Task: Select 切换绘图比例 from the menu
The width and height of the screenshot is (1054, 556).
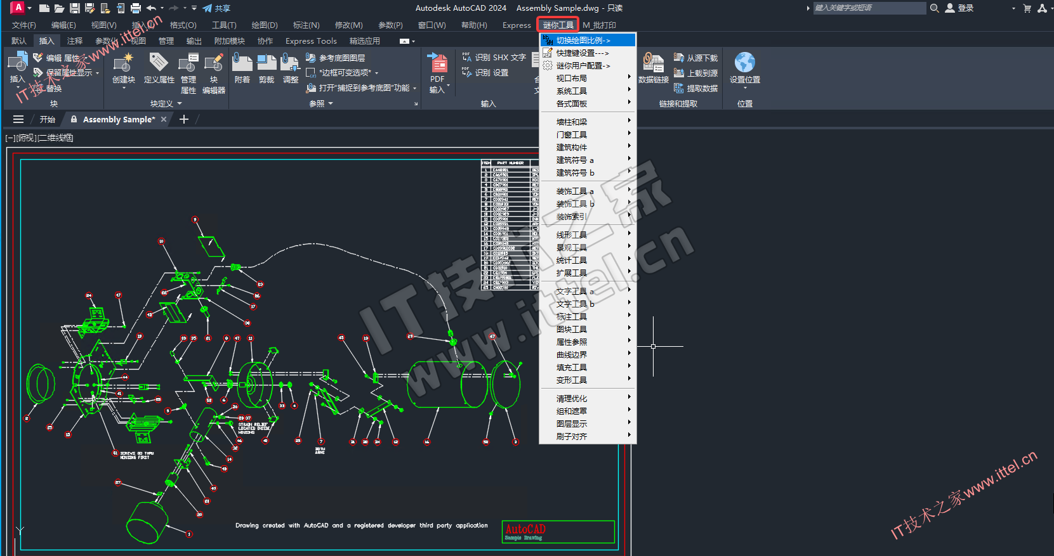Action: click(588, 40)
